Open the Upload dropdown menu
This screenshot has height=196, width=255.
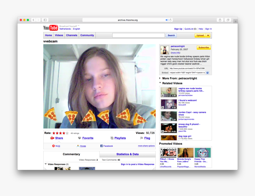pos(208,35)
